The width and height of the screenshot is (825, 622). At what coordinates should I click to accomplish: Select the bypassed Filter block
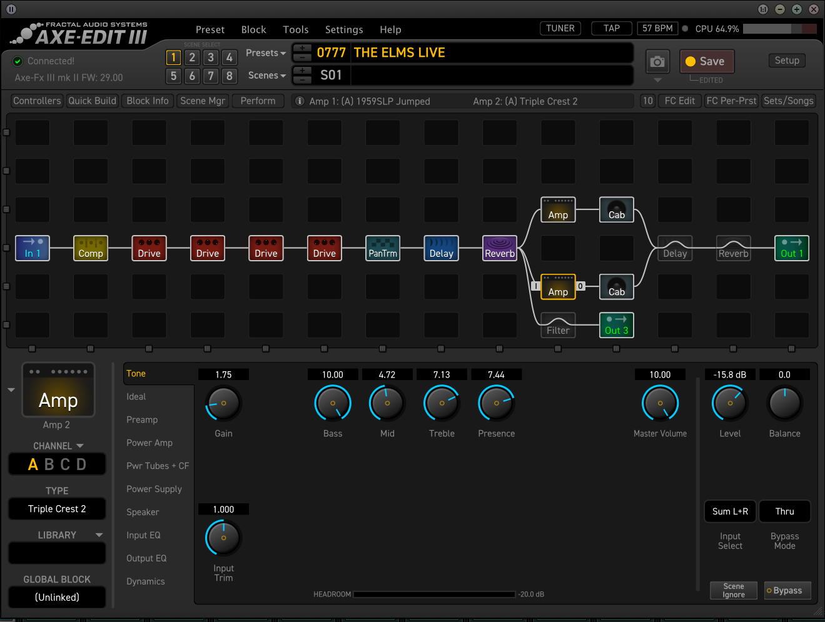(558, 325)
